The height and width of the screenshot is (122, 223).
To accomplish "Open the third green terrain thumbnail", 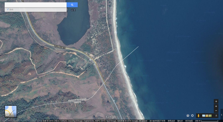I will pyautogui.click(x=210, y=116).
